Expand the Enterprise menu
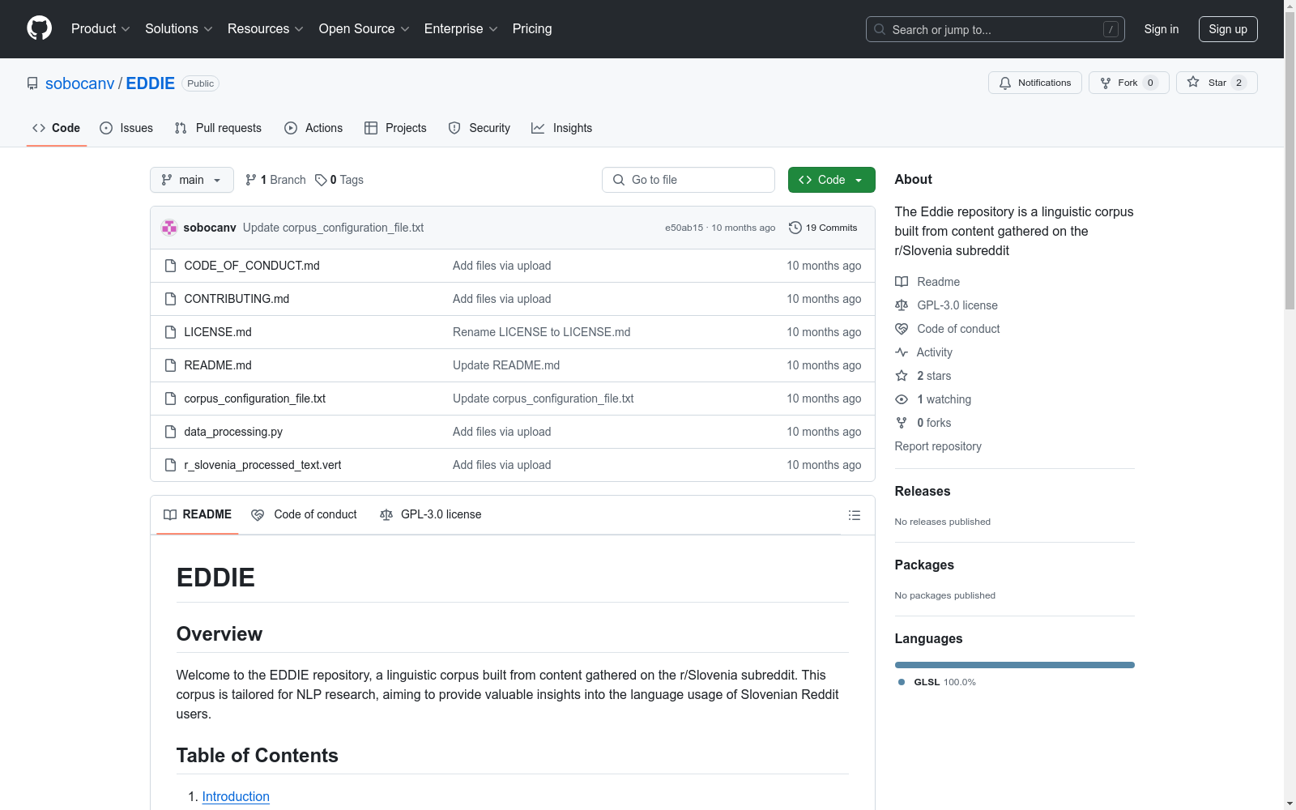1296x810 pixels. [x=461, y=28]
